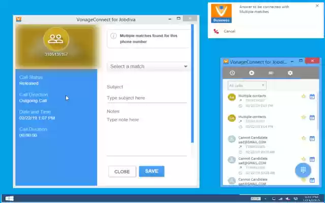Open the taskbar clock and date
Image resolution: width=325 pixels, height=203 pixels.
click(312, 198)
